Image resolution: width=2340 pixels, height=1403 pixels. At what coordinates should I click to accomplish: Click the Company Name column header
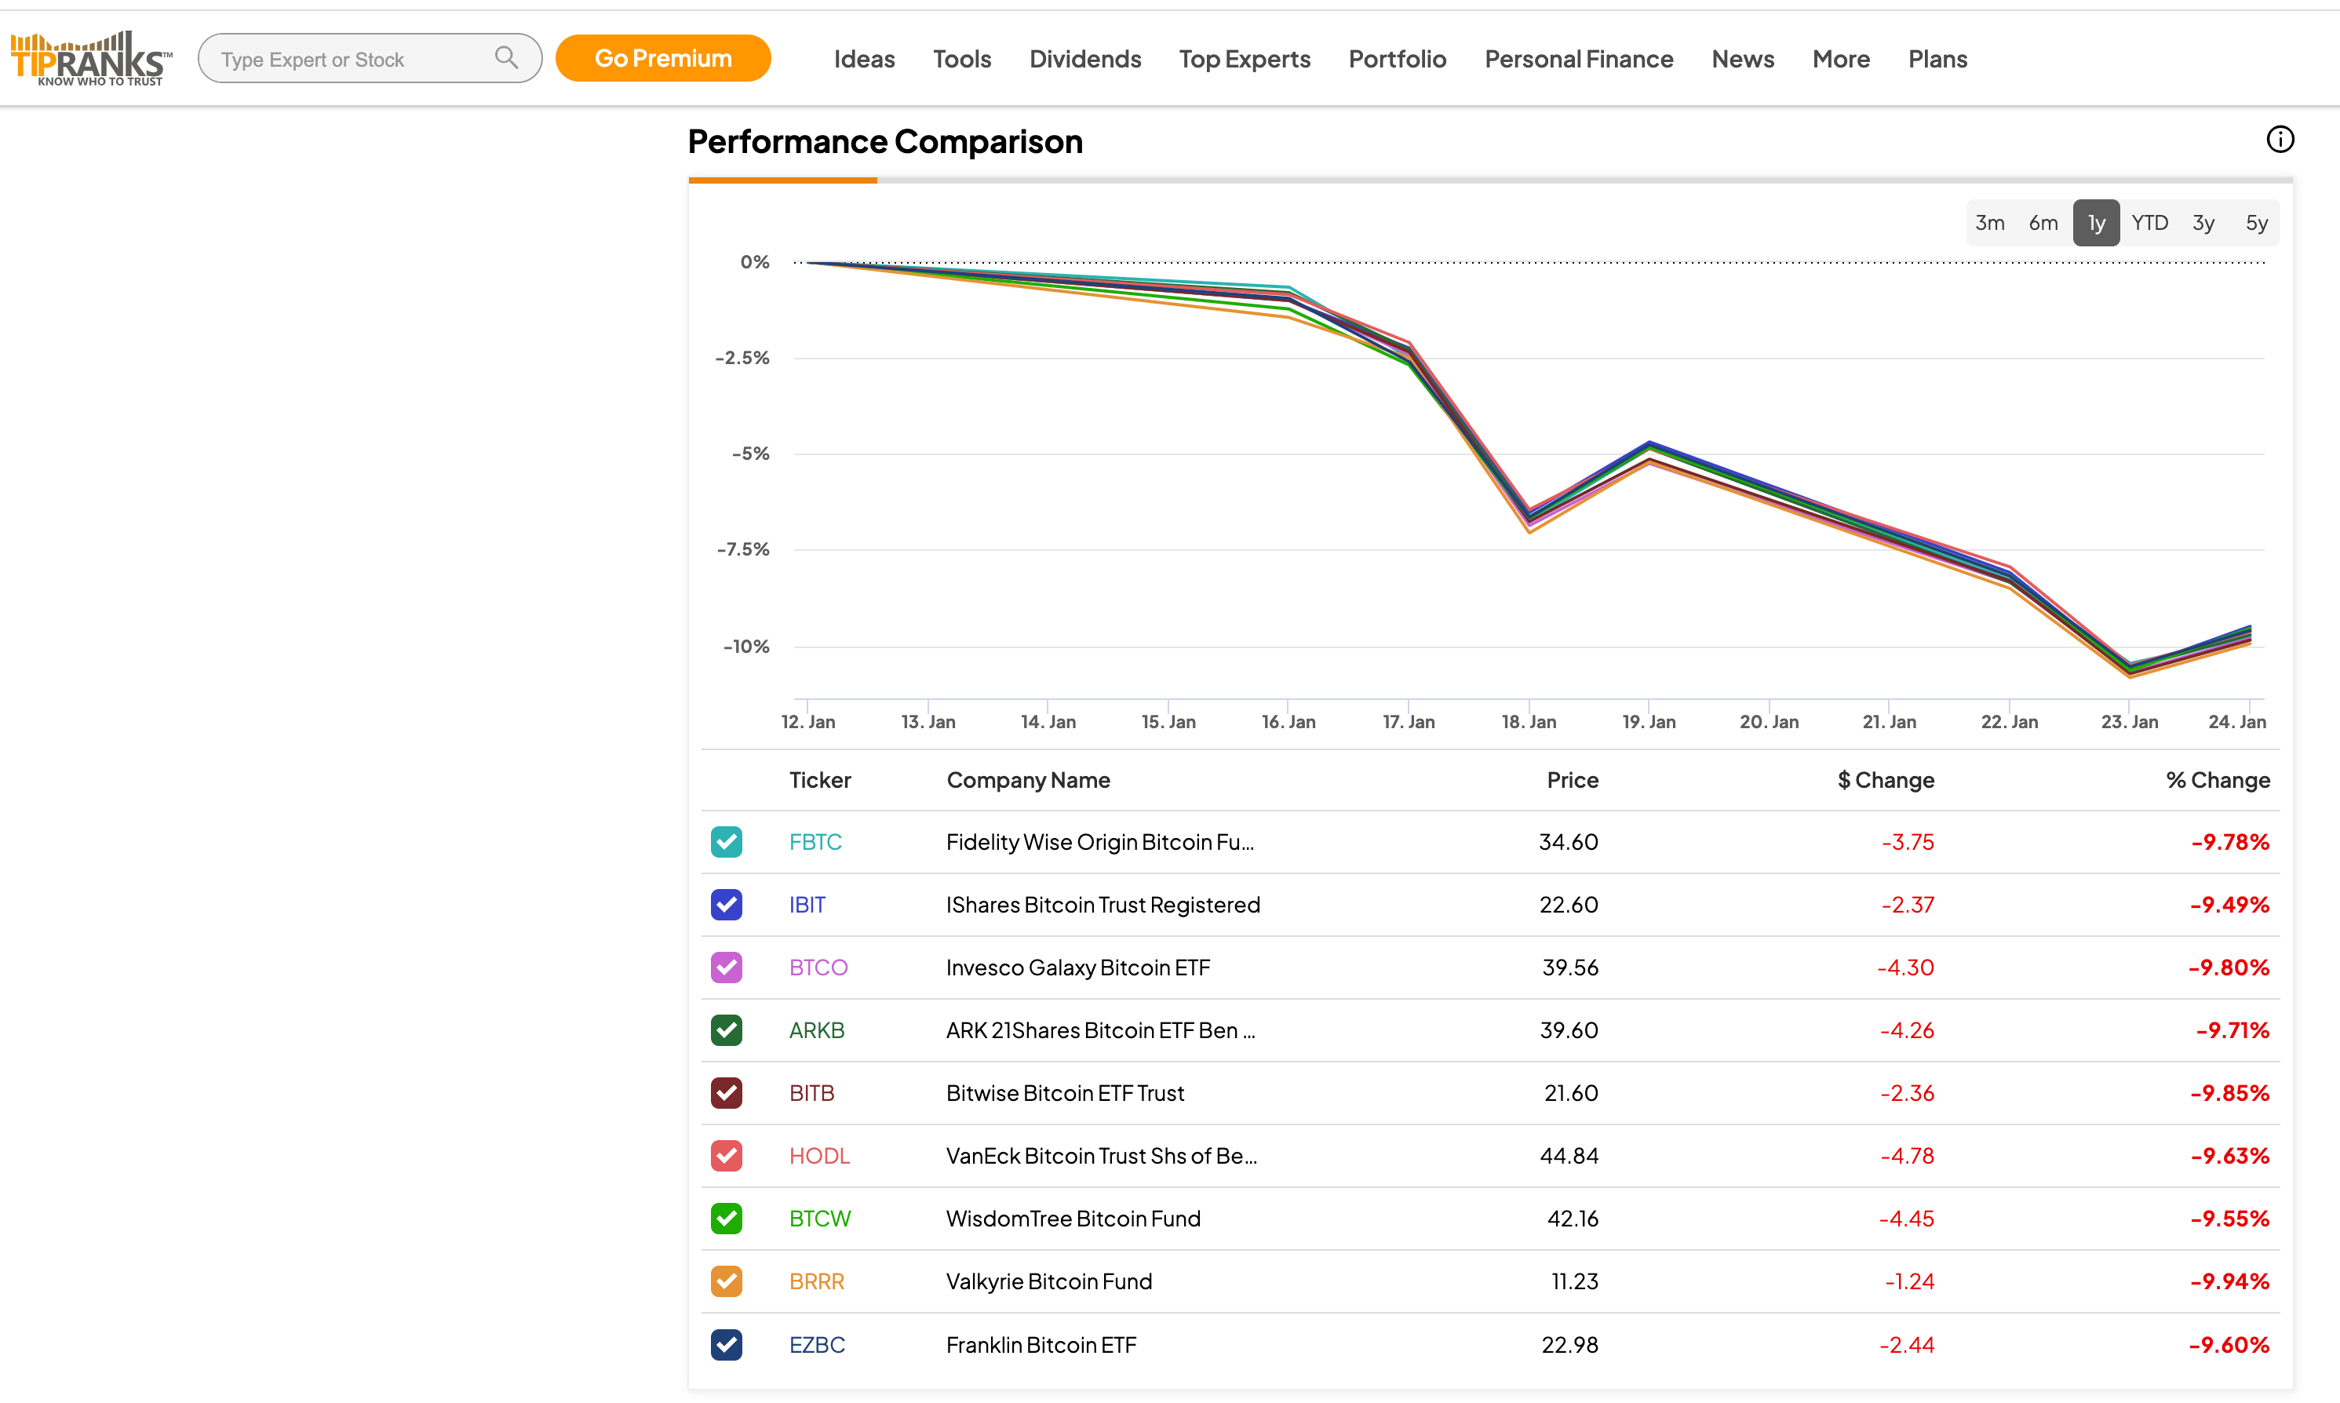(1029, 780)
